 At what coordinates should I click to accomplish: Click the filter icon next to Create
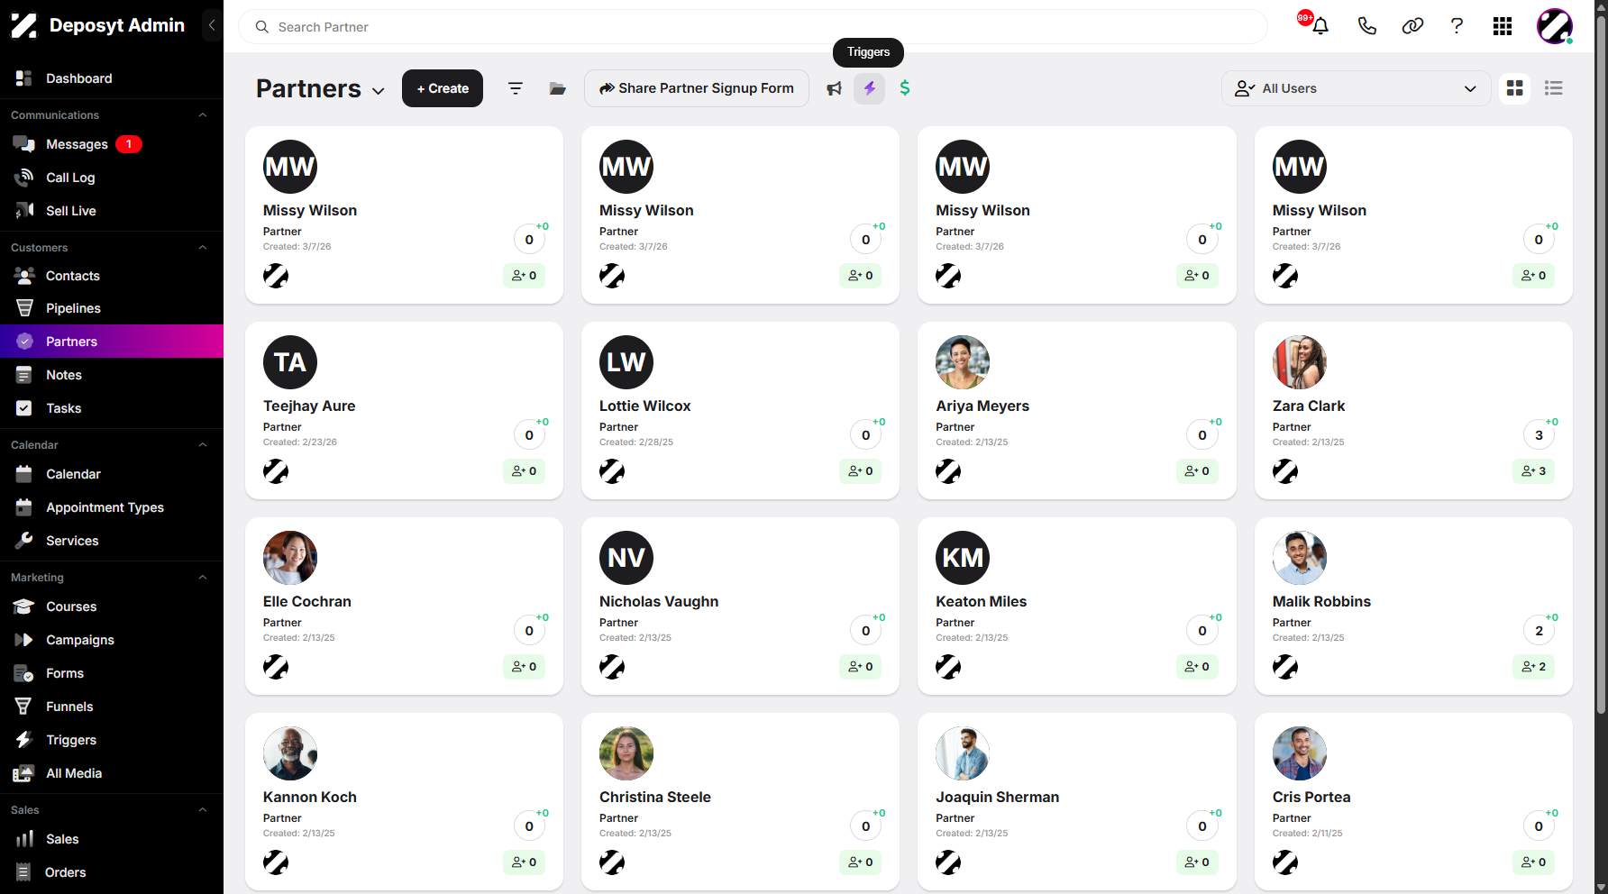tap(516, 88)
